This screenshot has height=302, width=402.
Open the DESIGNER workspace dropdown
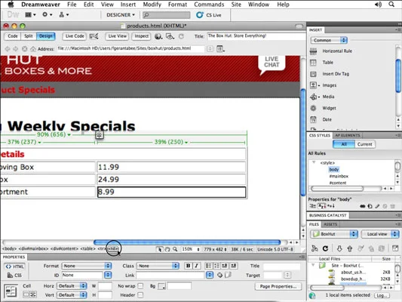[x=121, y=15]
